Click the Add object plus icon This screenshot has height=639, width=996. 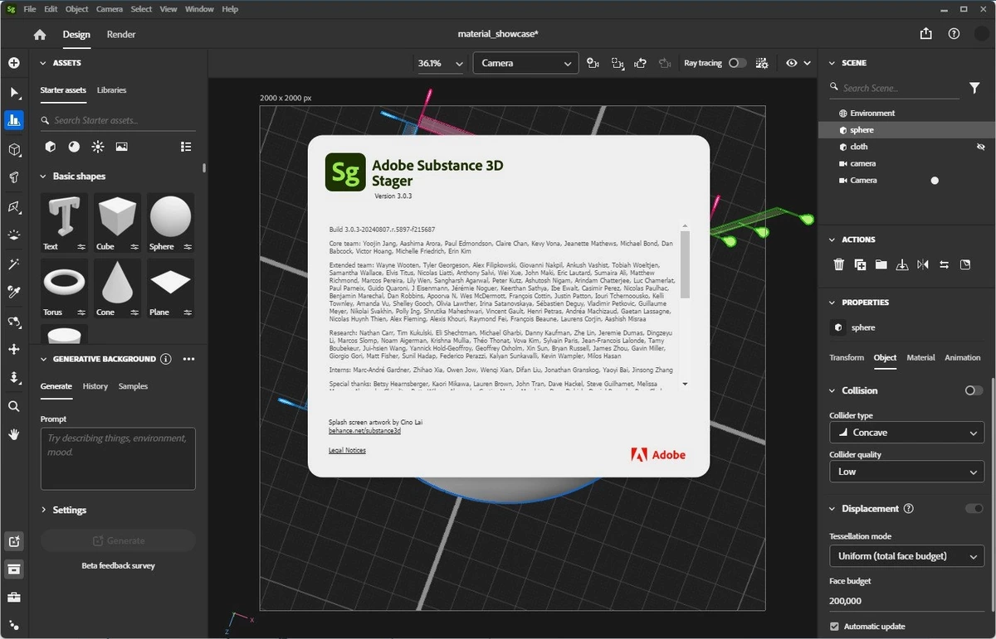coord(13,63)
